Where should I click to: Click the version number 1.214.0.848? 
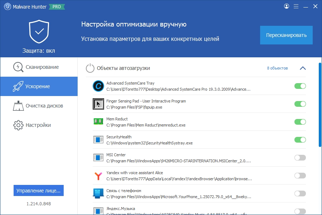click(x=39, y=204)
